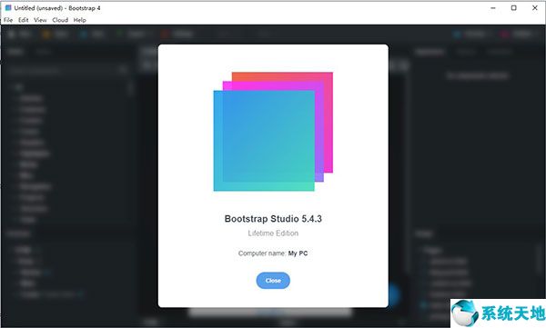Image resolution: width=546 pixels, height=328 pixels.
Task: Click the Bootstrap Studio icon in title bar
Action: coord(8,7)
